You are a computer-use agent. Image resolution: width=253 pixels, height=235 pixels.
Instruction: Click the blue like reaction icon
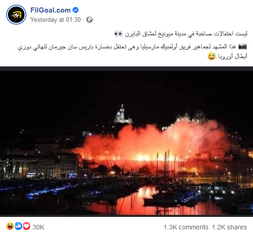click(x=19, y=226)
